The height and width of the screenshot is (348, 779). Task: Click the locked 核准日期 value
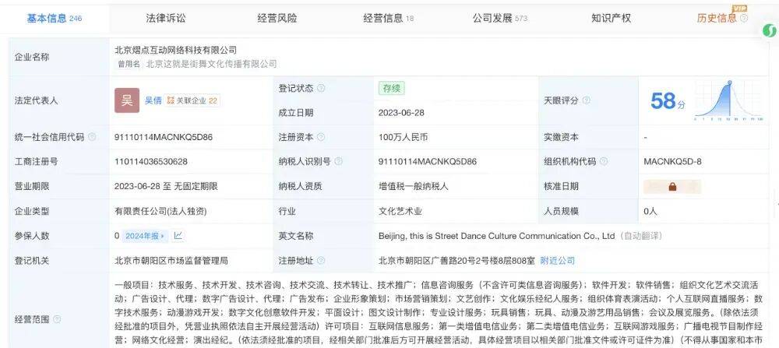point(672,187)
